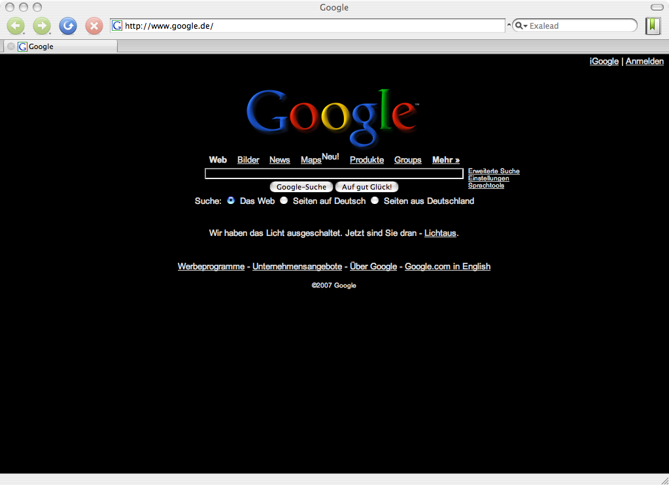Open the Werbeprogramme link

211,266
